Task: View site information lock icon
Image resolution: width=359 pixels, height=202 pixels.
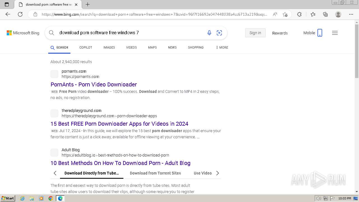Action: tap(35, 14)
